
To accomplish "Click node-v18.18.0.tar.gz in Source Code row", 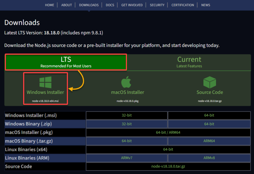I will [168, 167].
